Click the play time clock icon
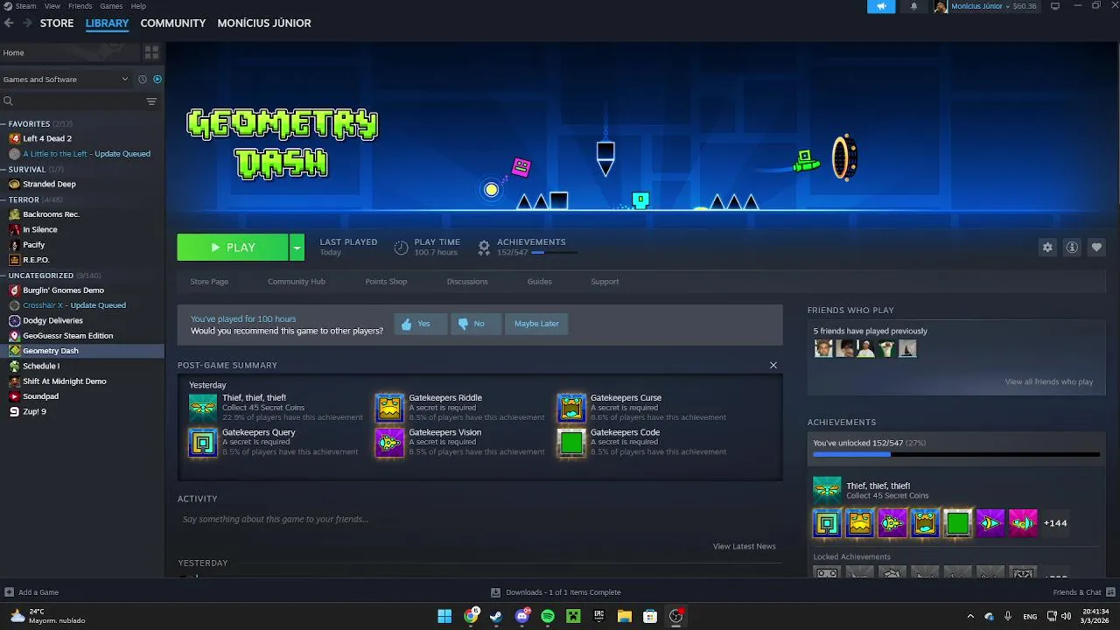 click(x=401, y=248)
